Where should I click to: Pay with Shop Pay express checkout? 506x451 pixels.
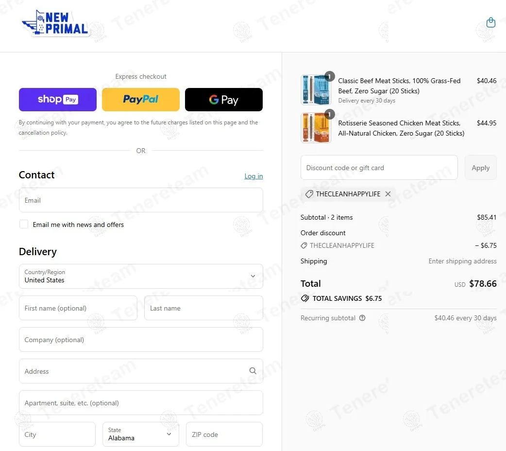point(58,100)
